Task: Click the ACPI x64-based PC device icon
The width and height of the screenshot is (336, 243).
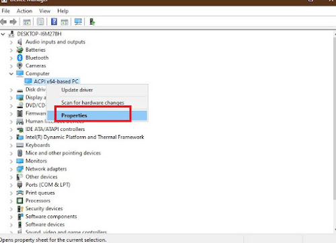Action: [x=28, y=81]
